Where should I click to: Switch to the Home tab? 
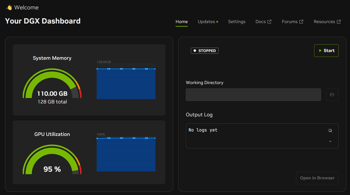[182, 22]
